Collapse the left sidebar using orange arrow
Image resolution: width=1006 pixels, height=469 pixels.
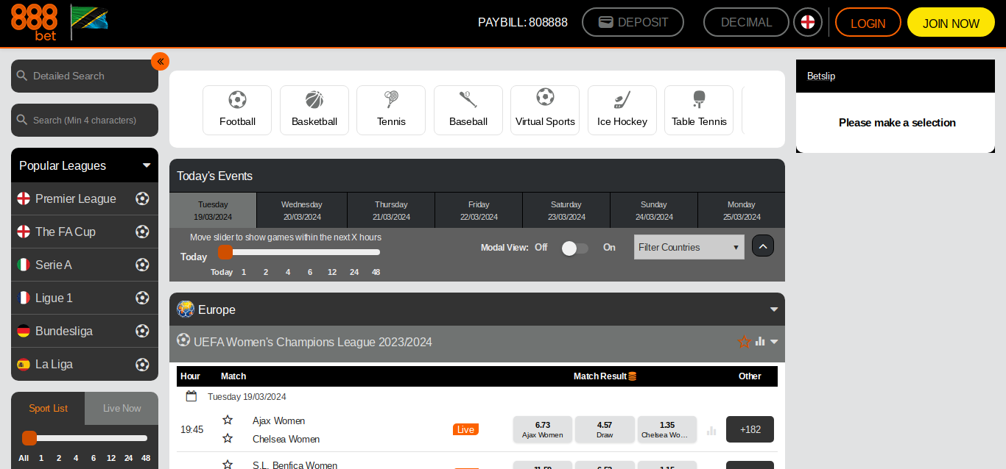161,62
